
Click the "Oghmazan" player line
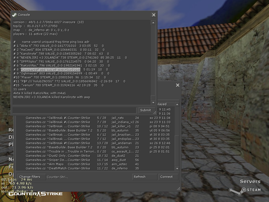pos(61,74)
